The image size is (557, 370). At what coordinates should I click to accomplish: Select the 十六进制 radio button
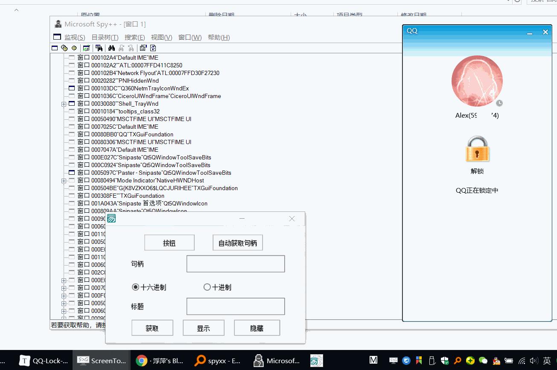coord(135,287)
